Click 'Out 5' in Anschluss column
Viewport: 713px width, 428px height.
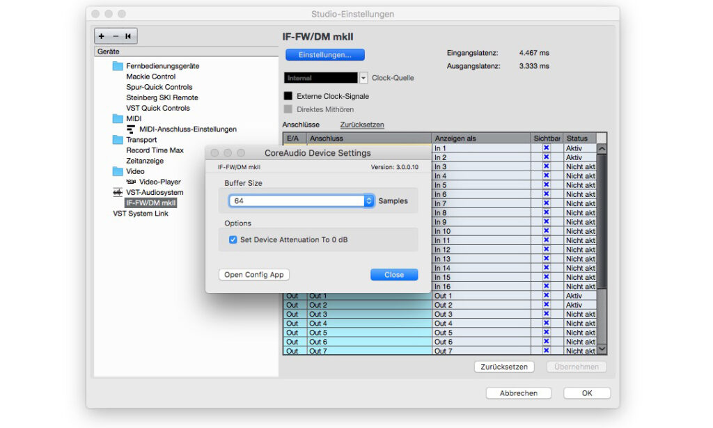369,333
